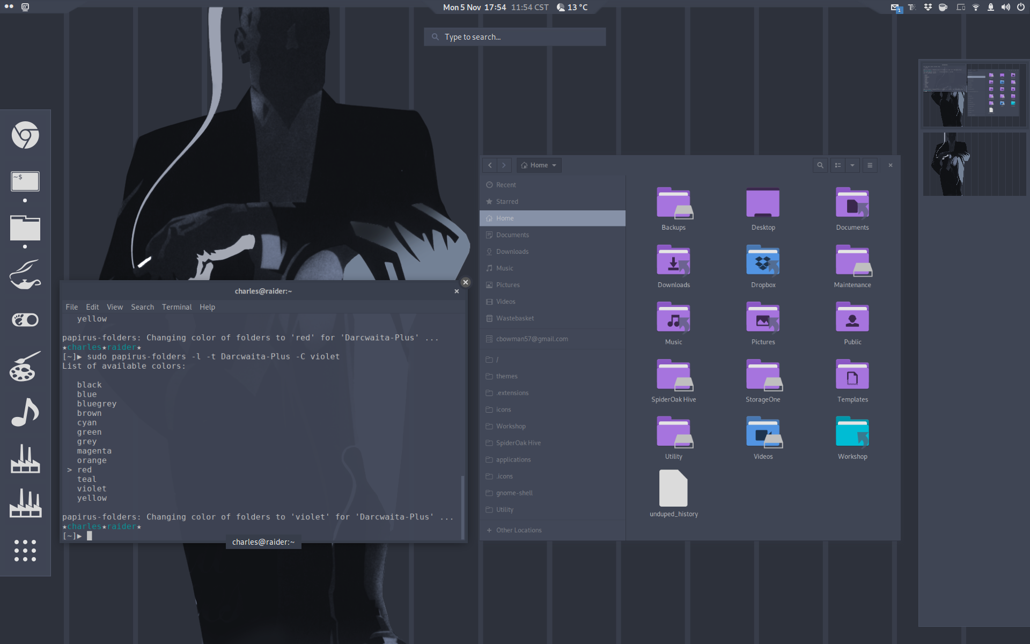Open the Desktop folder
The image size is (1030, 644).
click(763, 209)
